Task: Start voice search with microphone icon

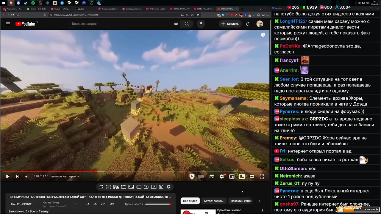Action: pos(201,24)
